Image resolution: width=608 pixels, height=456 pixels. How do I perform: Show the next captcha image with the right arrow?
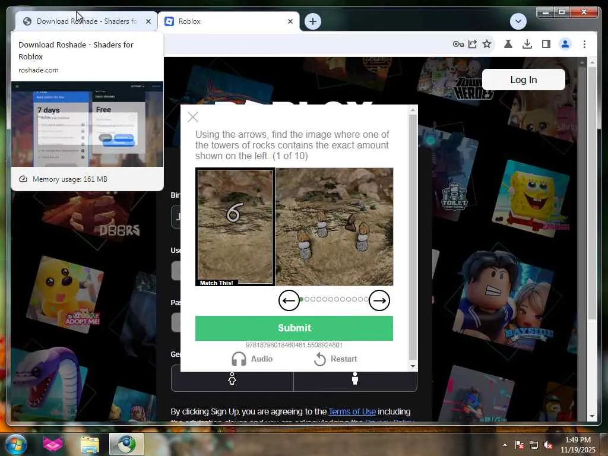pos(379,300)
